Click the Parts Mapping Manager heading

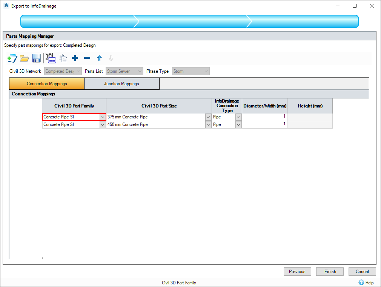pyautogui.click(x=30, y=36)
